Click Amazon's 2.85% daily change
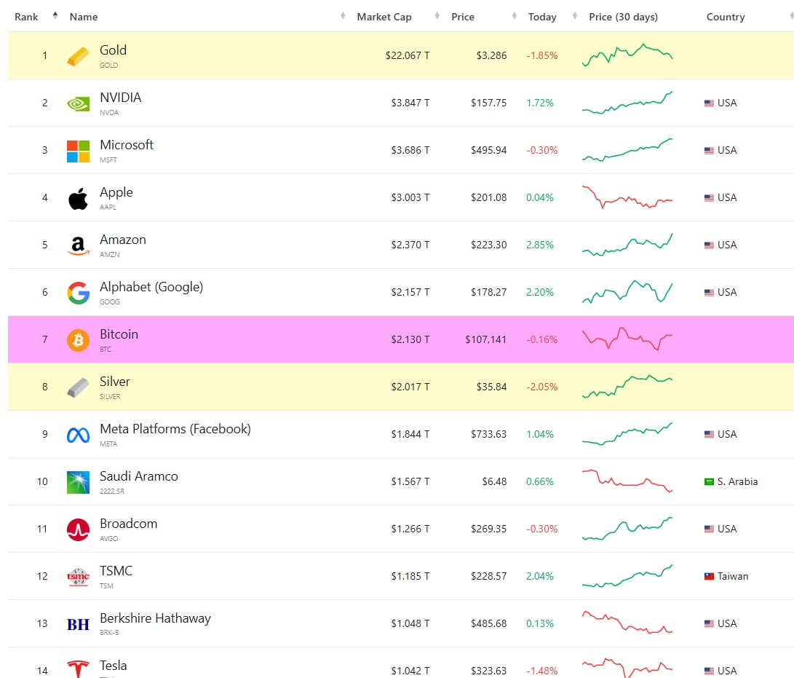This screenshot has width=794, height=678. pyautogui.click(x=540, y=245)
